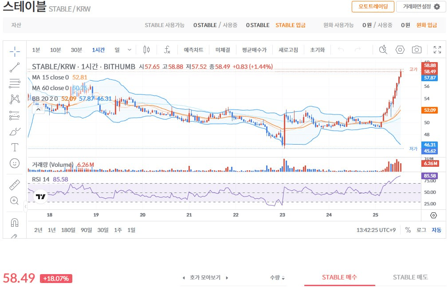Select the brush drawing tool
Viewport: 448px width, 287px height.
pyautogui.click(x=15, y=131)
